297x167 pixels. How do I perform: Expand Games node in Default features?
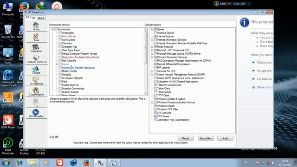[152, 29]
